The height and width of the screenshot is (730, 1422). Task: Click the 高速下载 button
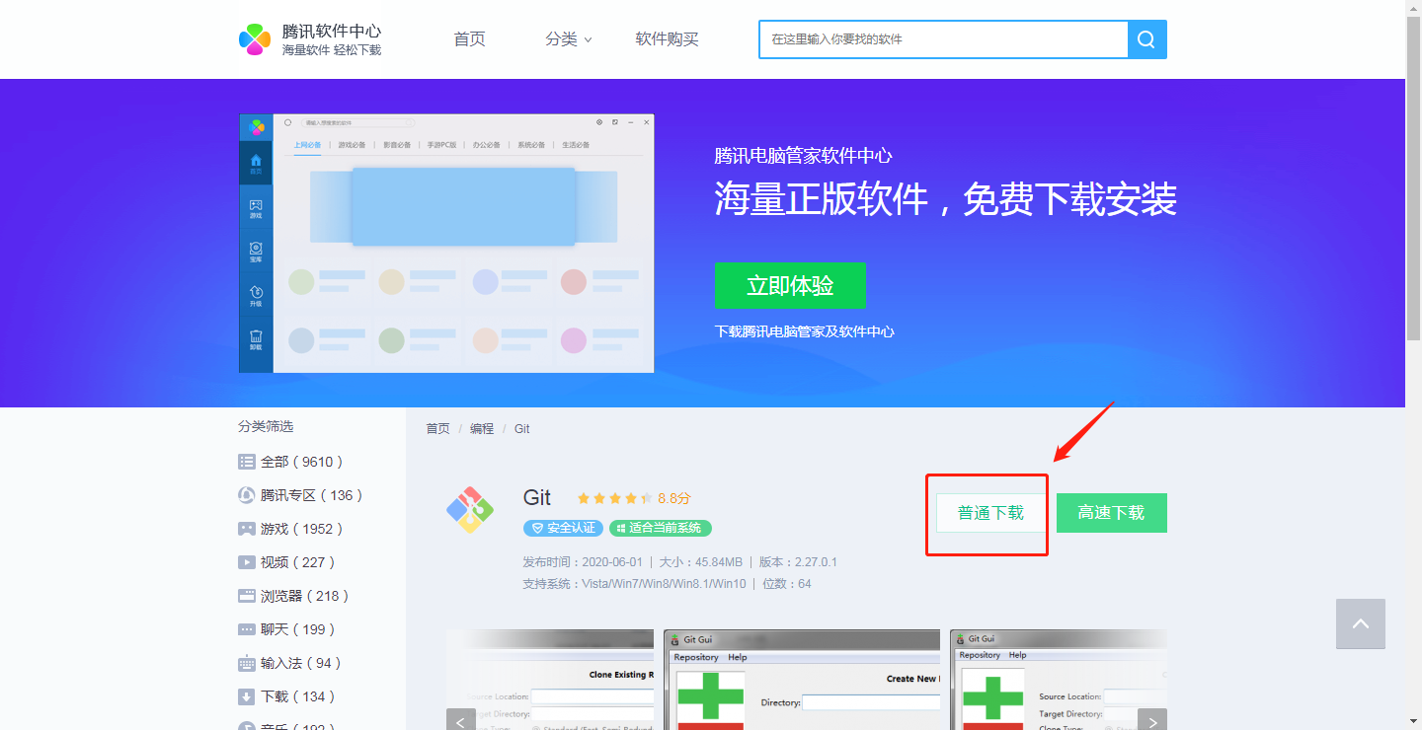coord(1112,513)
